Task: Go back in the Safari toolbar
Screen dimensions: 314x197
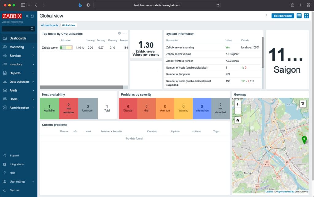Action: coord(36,5)
